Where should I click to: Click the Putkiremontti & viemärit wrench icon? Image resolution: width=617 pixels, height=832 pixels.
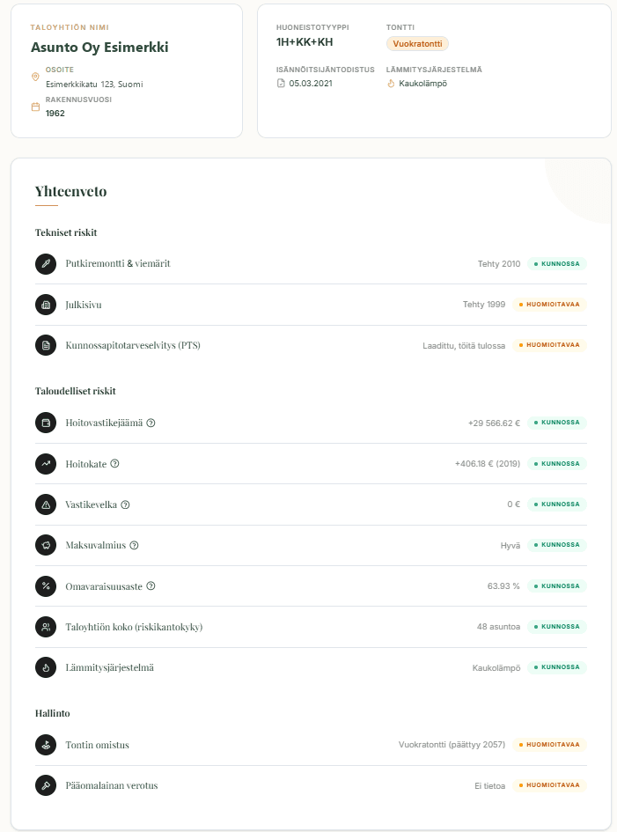coord(45,263)
